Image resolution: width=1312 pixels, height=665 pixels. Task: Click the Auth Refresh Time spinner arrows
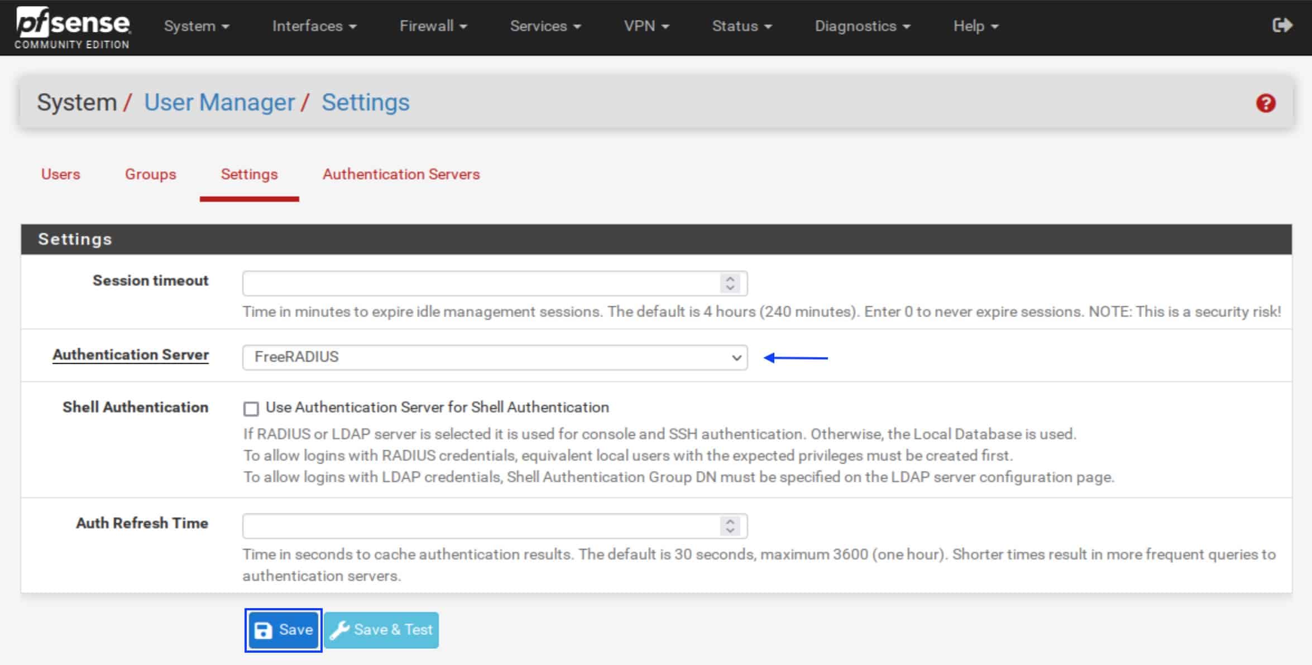point(730,526)
